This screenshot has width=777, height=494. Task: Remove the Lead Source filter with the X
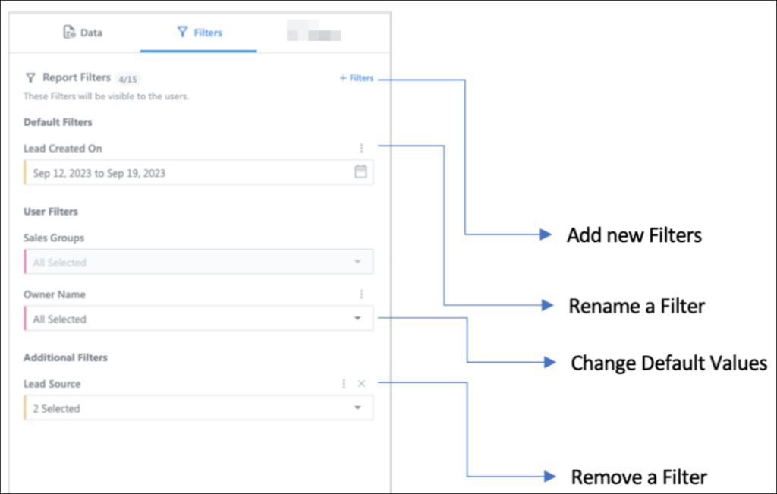click(x=362, y=383)
